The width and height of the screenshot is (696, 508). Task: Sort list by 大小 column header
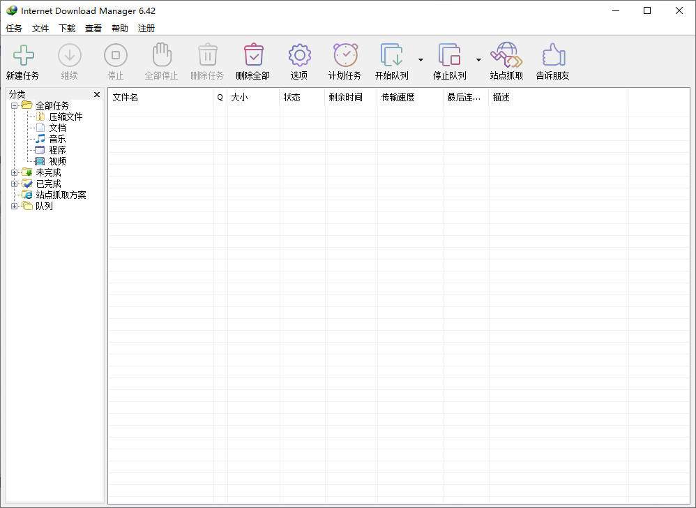coord(252,98)
